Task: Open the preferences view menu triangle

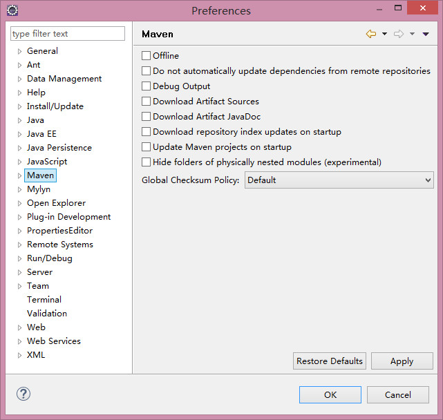Action: click(x=426, y=34)
